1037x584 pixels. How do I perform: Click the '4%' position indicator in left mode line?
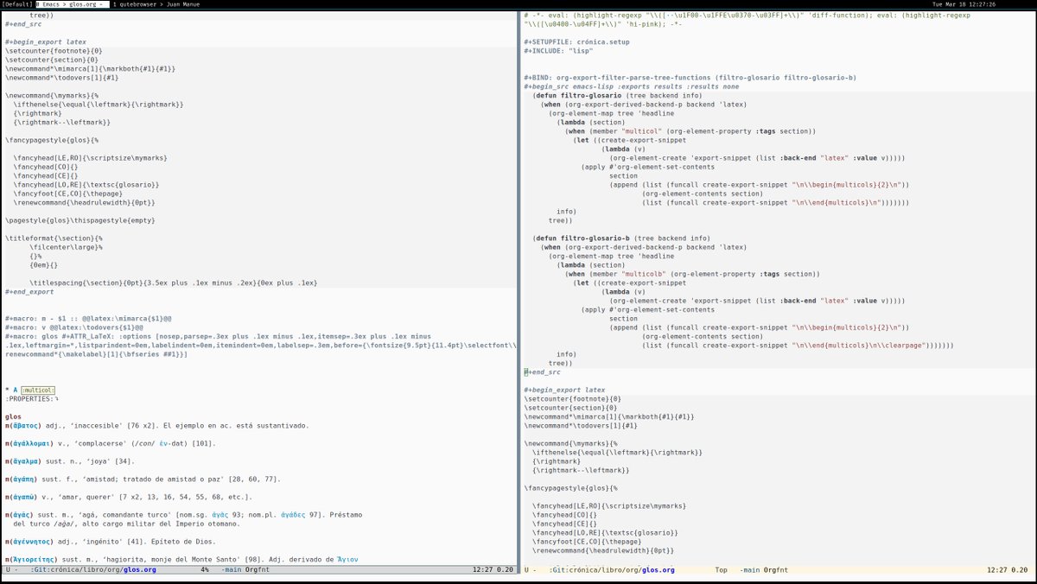(x=205, y=570)
